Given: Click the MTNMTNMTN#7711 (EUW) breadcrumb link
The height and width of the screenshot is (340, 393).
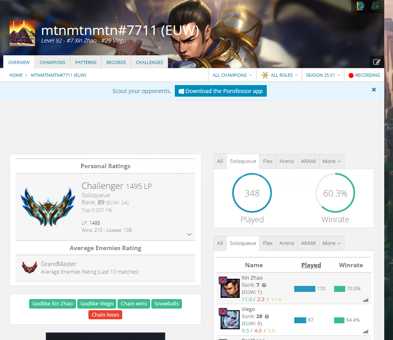Looking at the screenshot, I should pyautogui.click(x=59, y=75).
